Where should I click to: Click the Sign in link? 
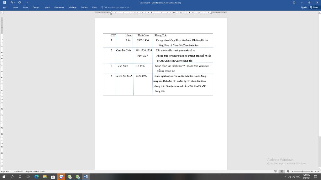[x=304, y=7]
